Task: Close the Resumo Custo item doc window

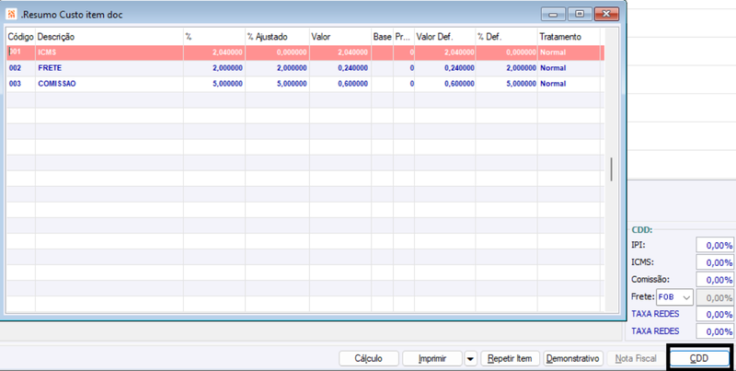Action: [606, 14]
